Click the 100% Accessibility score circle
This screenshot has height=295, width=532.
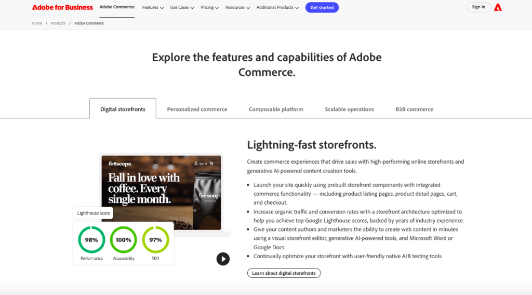coord(124,240)
